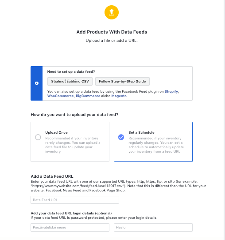Click the blue info icon
Image resolution: width=225 pixels, height=240 pixels.
37,83
